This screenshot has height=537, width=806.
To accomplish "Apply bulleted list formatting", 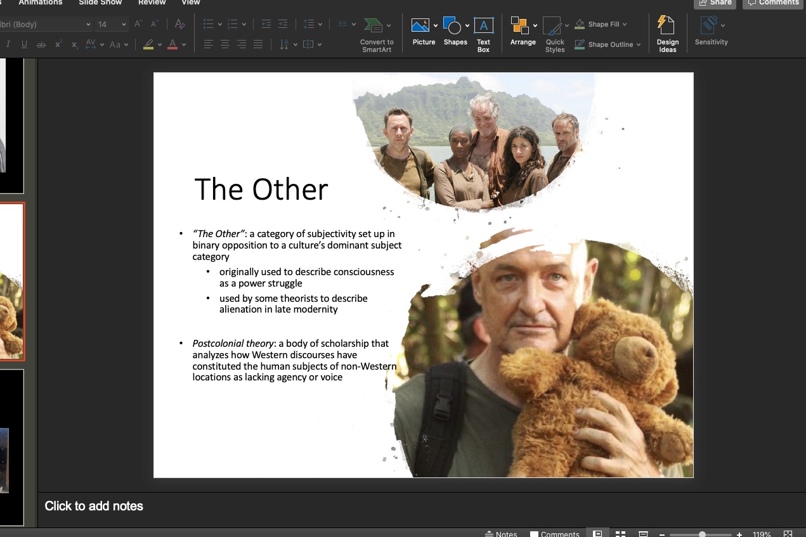I will click(x=208, y=24).
